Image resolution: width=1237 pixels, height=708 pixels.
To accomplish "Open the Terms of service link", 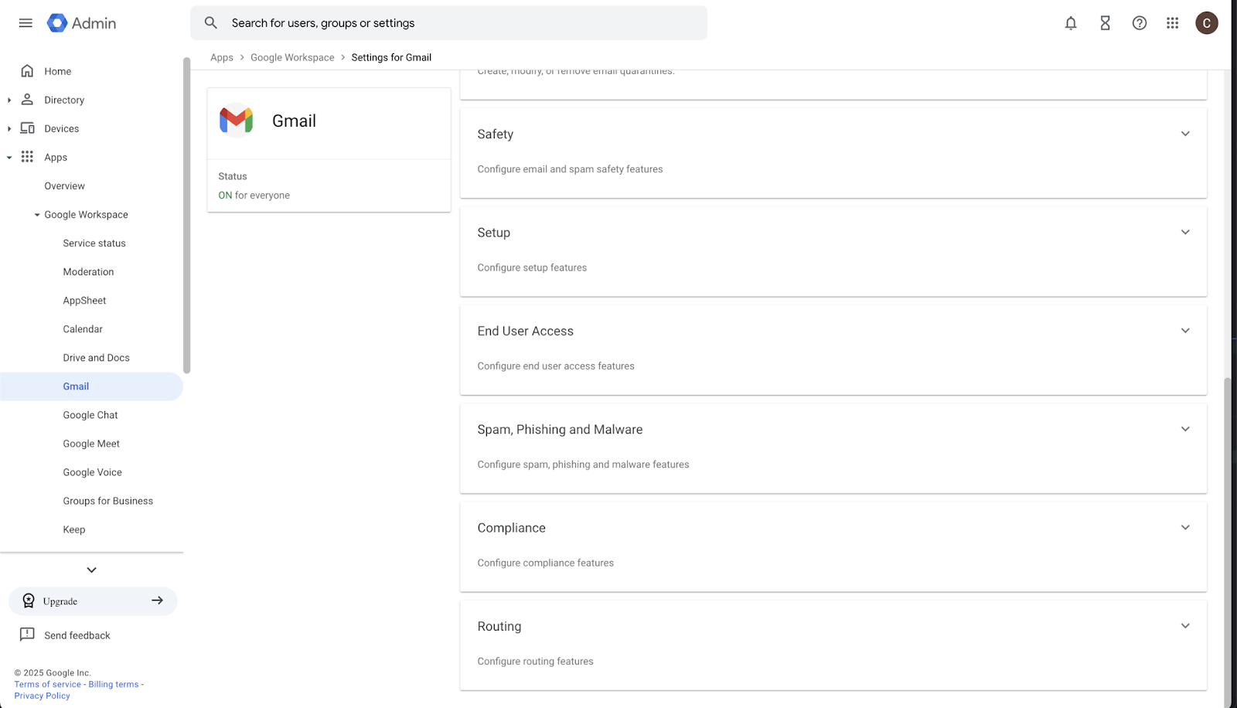I will 47,684.
